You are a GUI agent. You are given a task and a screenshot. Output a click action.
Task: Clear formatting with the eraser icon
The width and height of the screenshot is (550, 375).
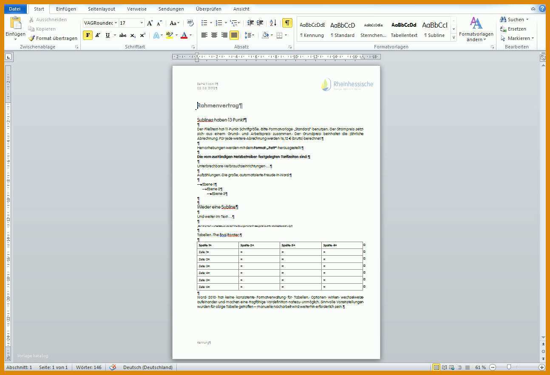(190, 23)
